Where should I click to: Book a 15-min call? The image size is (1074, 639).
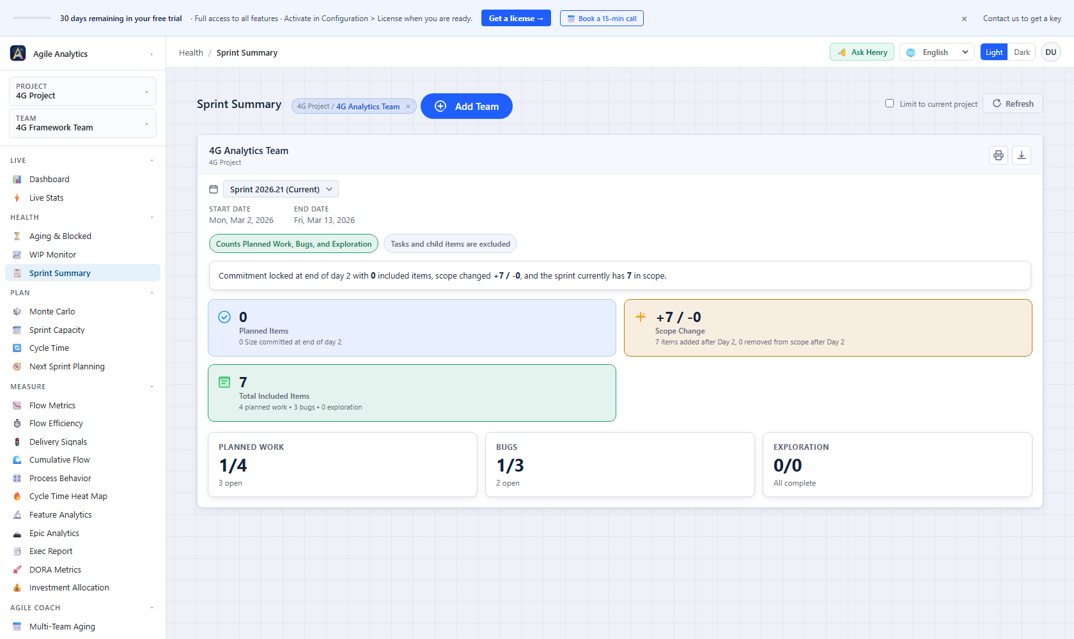[602, 19]
